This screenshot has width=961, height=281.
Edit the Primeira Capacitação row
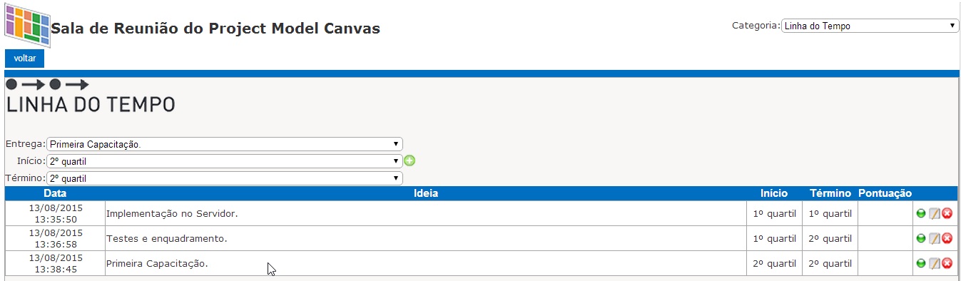[x=934, y=263]
